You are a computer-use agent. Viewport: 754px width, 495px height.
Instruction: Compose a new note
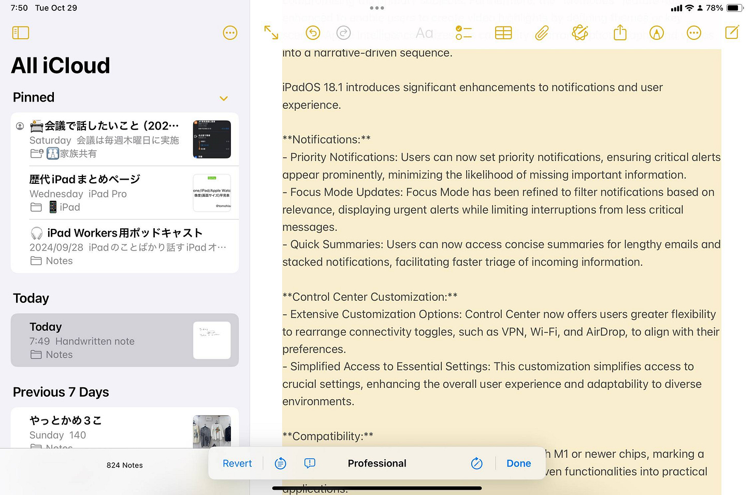coord(732,33)
